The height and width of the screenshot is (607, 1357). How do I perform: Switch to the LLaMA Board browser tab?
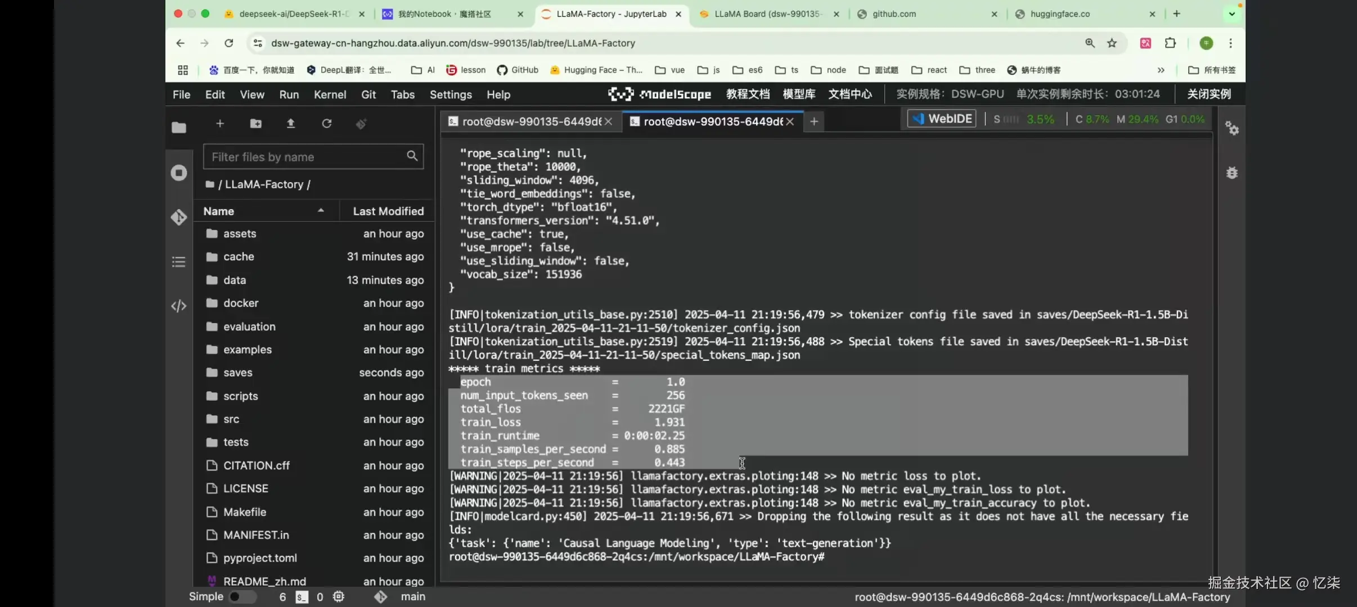768,14
